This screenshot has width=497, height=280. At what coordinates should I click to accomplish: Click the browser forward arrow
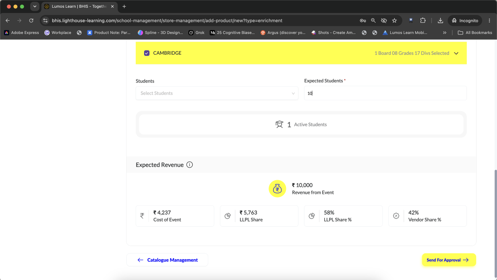tap(19, 20)
